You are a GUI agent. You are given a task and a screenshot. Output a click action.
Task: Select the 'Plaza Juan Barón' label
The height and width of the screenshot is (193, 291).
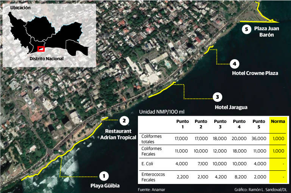266,31
